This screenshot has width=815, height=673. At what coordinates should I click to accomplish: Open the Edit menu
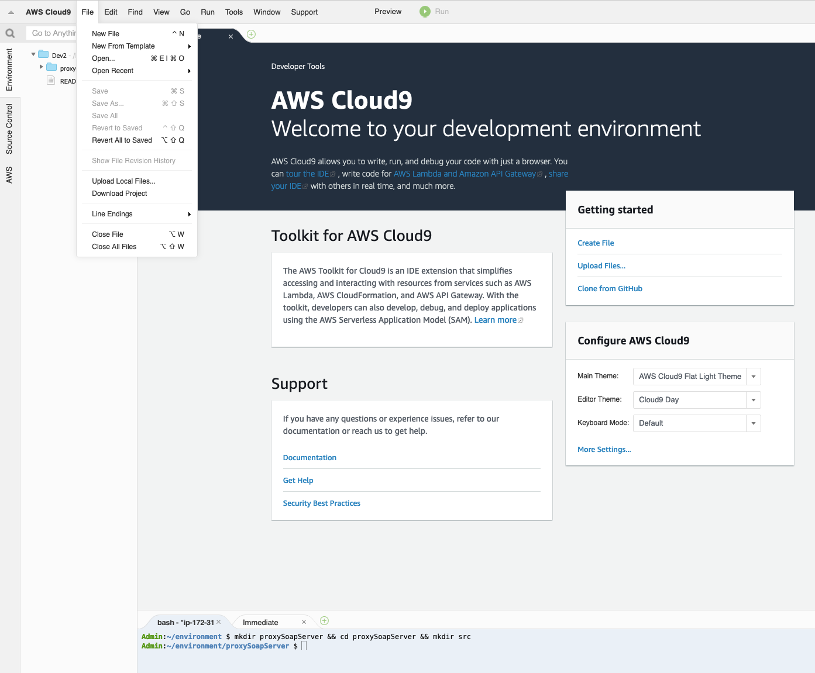coord(111,12)
